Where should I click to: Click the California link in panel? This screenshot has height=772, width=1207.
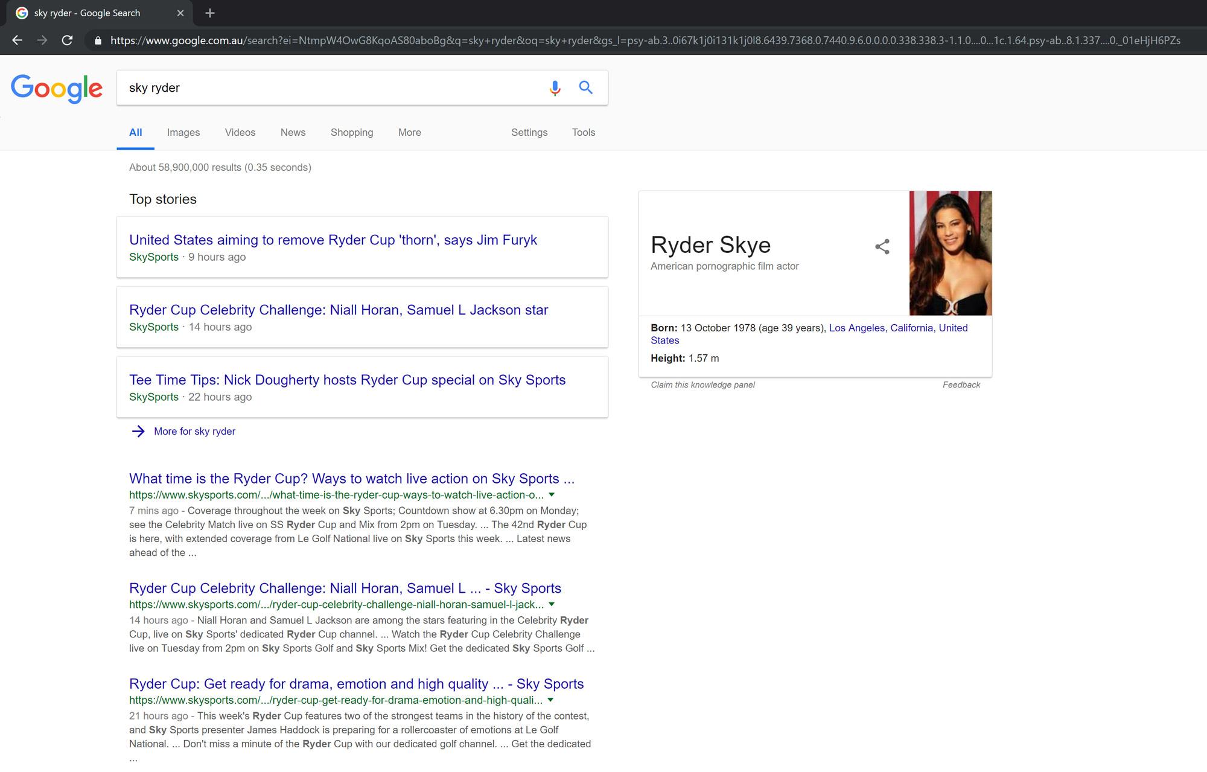point(912,328)
